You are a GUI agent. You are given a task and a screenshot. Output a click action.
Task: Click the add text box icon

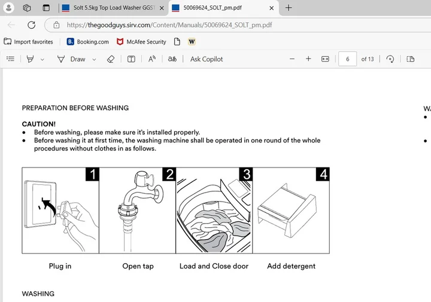[132, 59]
